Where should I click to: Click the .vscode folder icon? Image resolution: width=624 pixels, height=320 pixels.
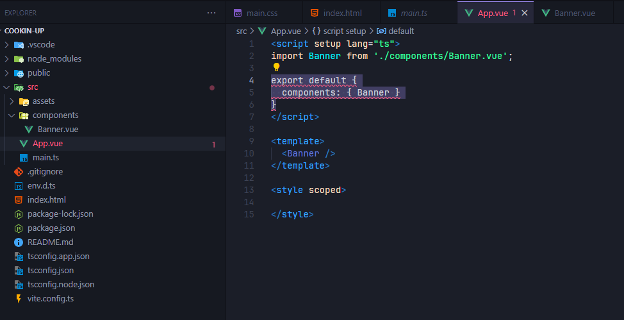click(19, 45)
